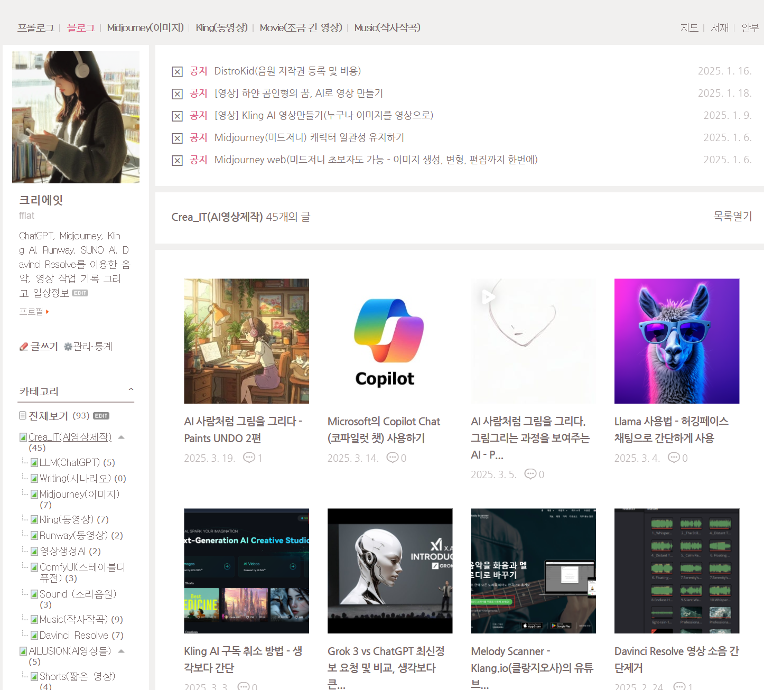Open the DistroKid(음원 저작권 등록 및 비용) notice
The image size is (764, 690).
coord(287,71)
